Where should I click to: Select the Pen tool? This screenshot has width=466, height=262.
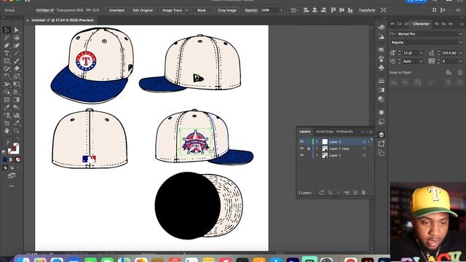tap(7, 45)
